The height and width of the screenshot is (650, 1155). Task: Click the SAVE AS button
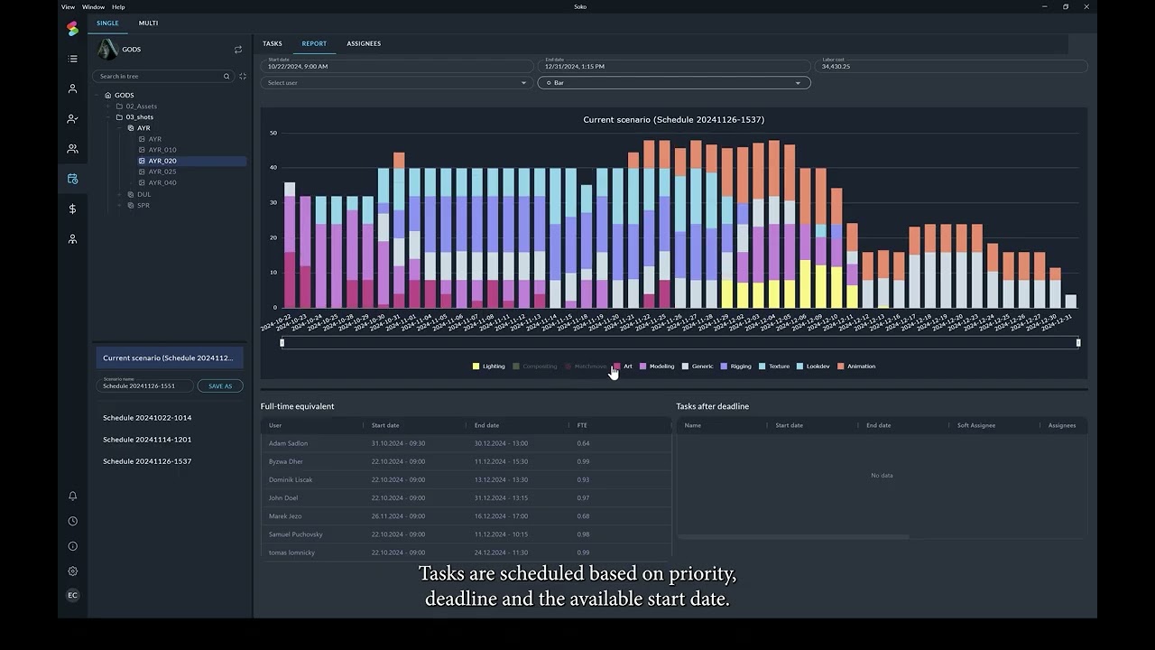pos(220,385)
